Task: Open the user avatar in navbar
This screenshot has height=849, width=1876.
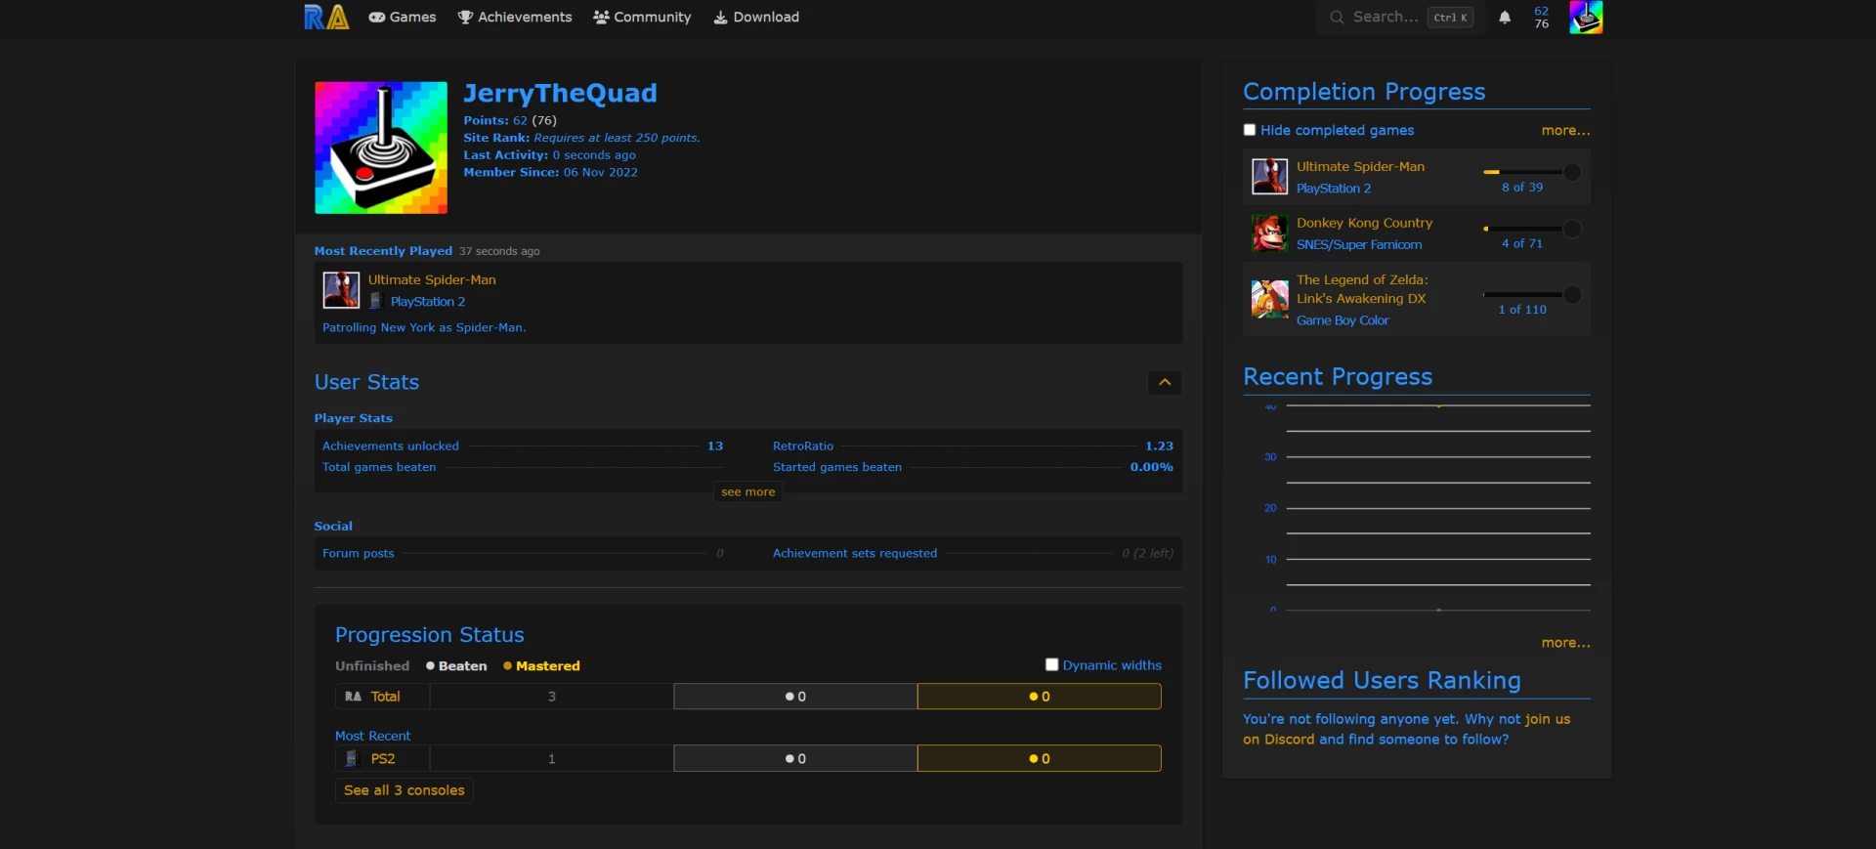Action: [1585, 18]
